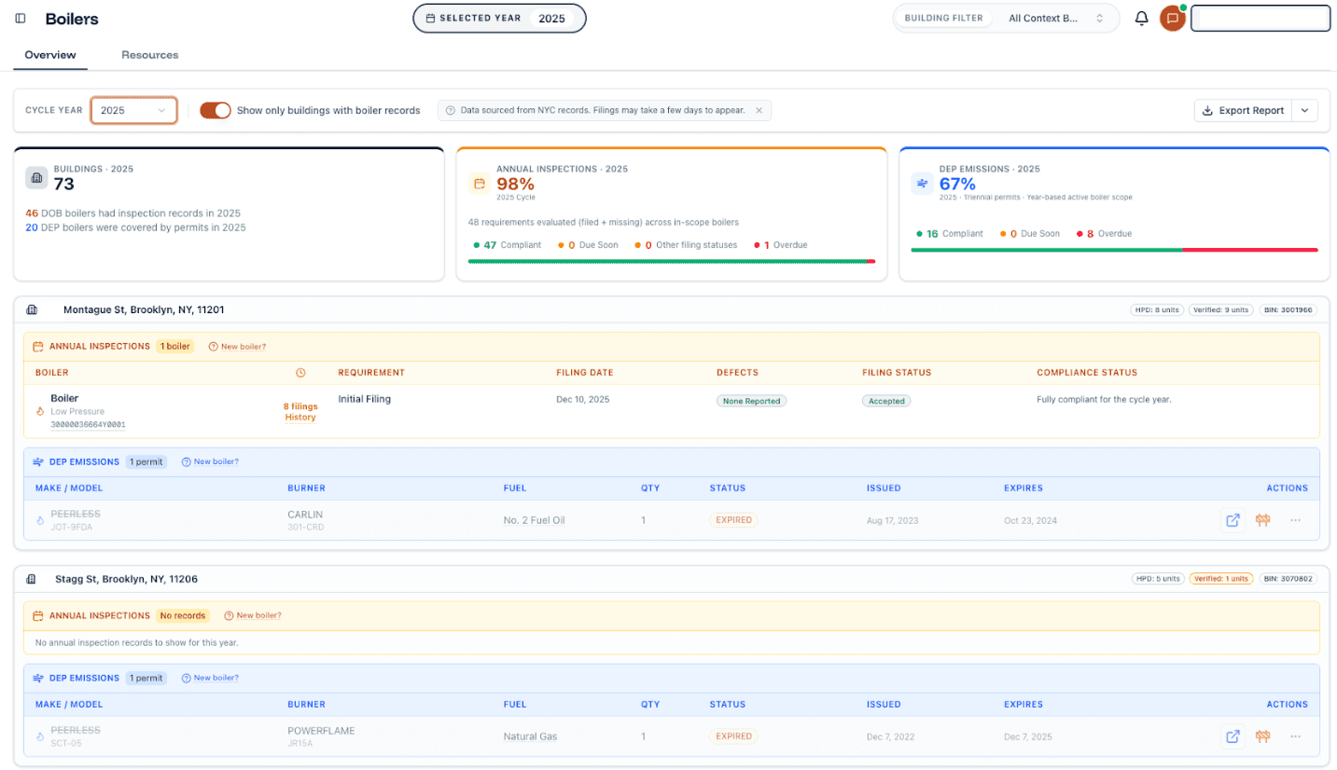Click the 1 boiler badge
This screenshot has width=1337, height=770.
pos(174,346)
